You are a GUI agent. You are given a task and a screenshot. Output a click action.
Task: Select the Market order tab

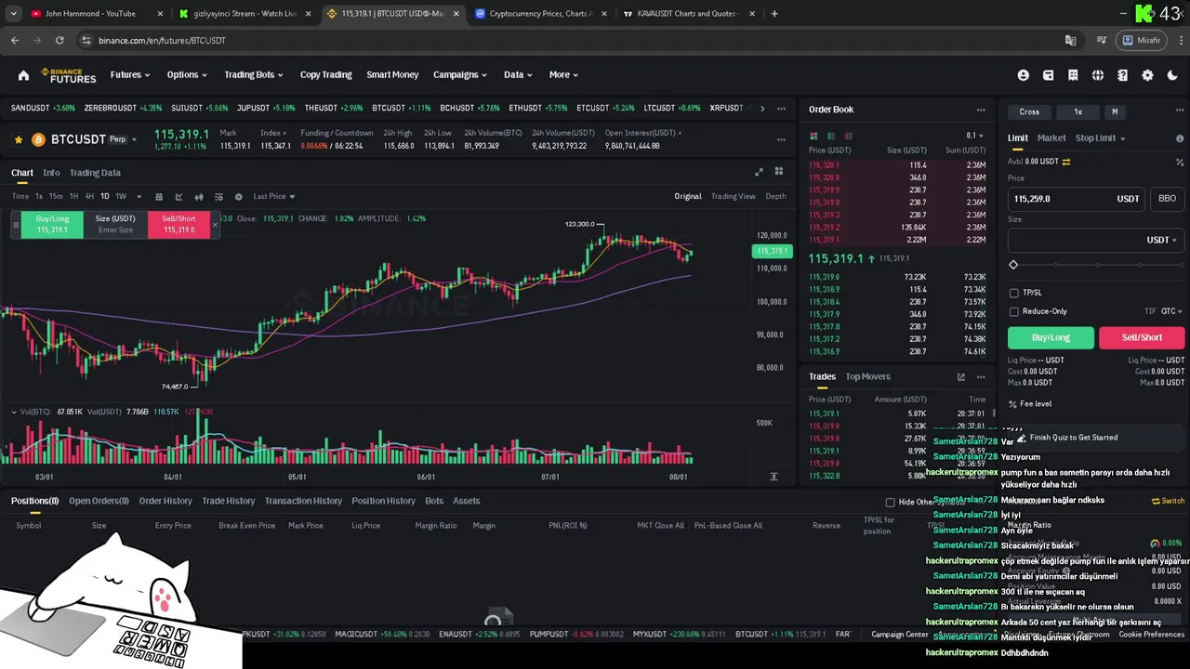1051,138
